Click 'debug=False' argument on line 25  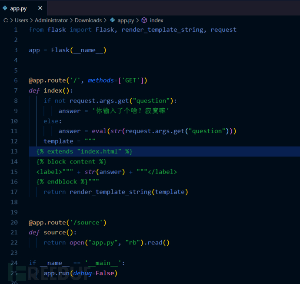pos(94,273)
